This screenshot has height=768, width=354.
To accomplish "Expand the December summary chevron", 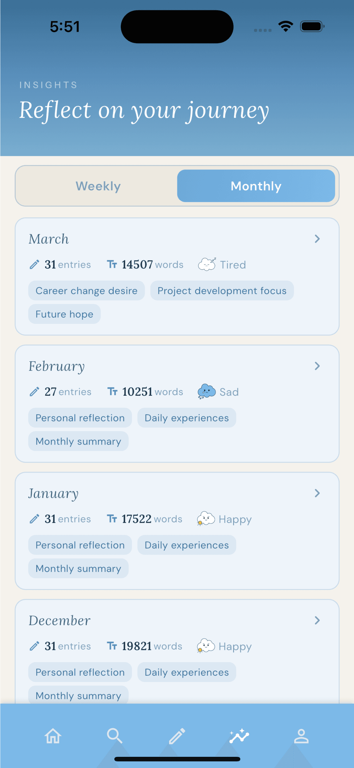I will pos(317,620).
